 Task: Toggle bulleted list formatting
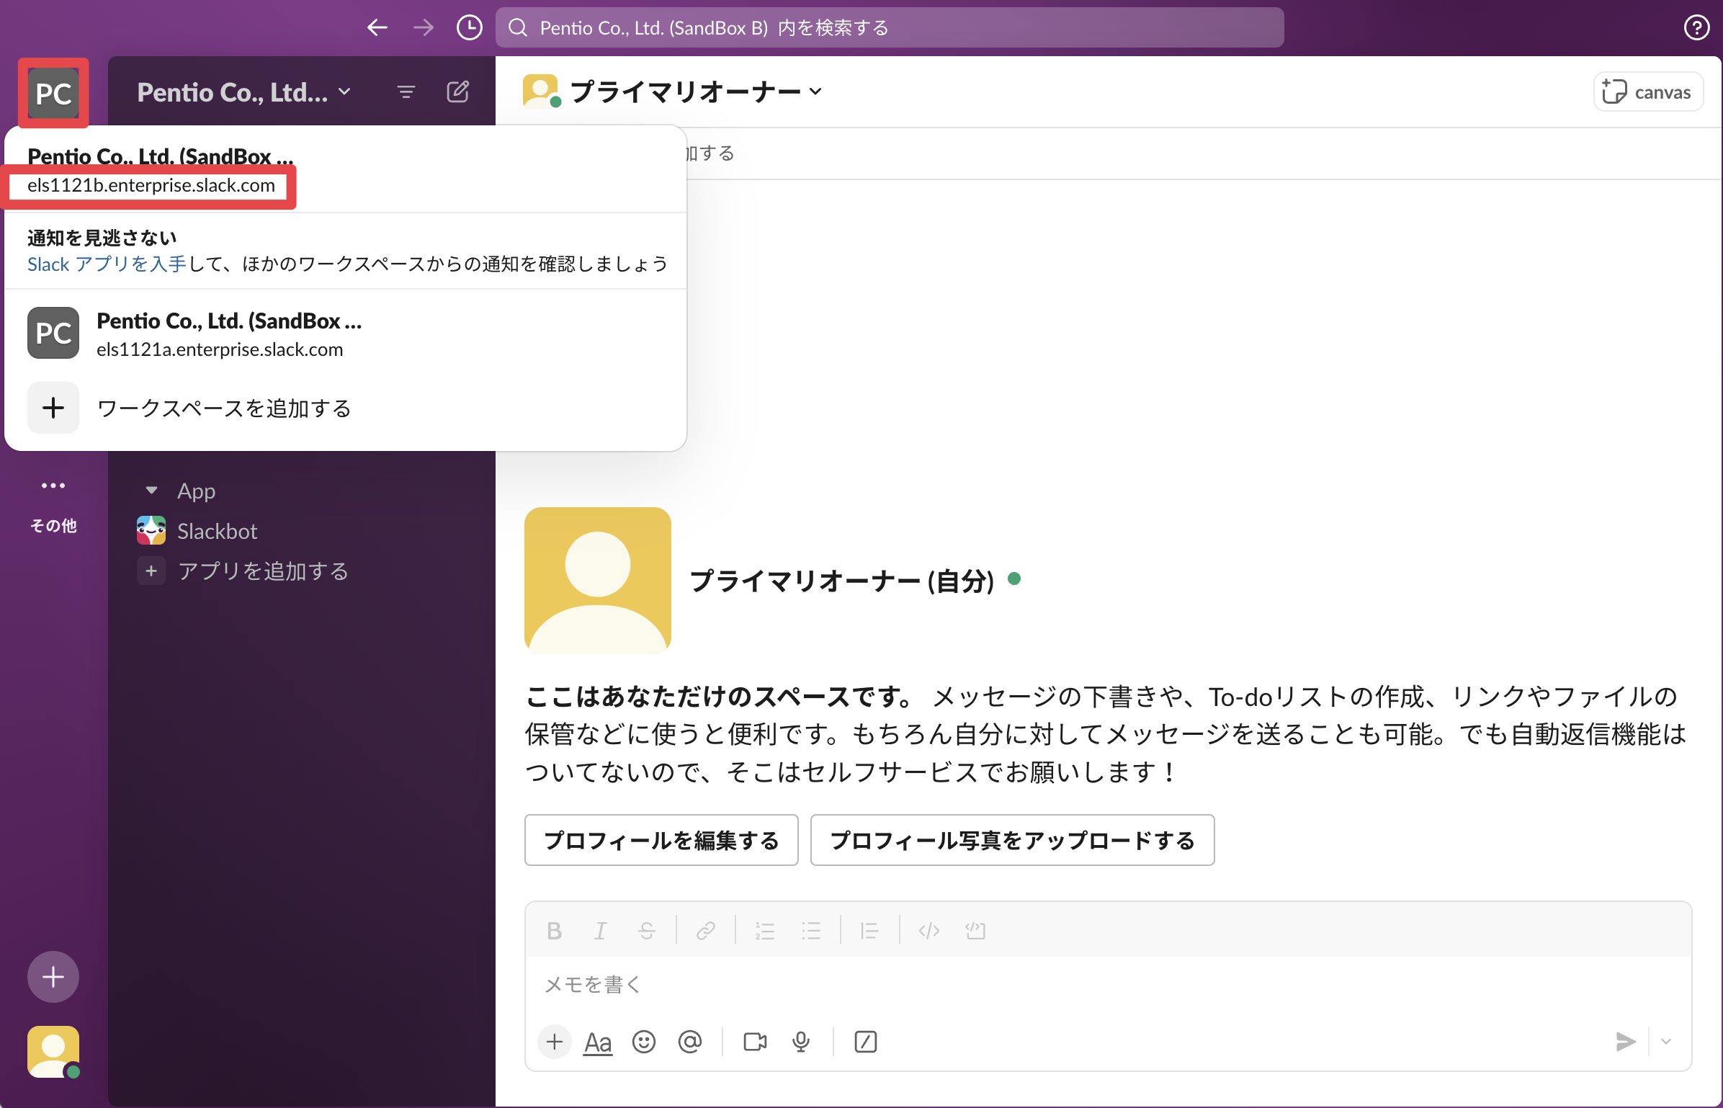(x=811, y=930)
